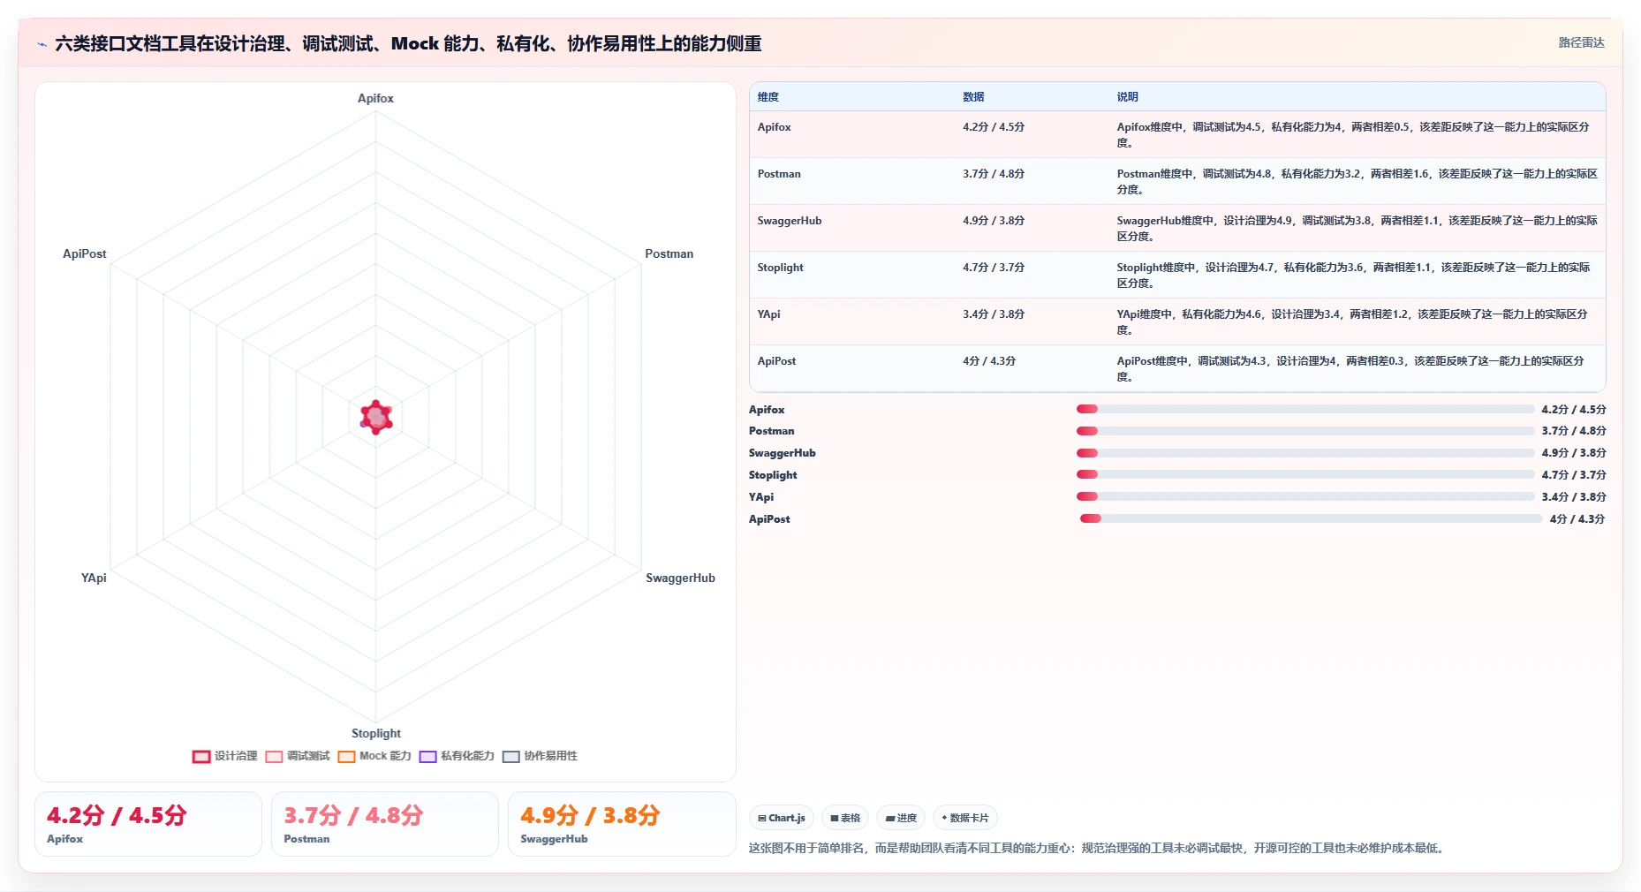Click the Postman progress bar
The width and height of the screenshot is (1641, 892).
click(1305, 431)
